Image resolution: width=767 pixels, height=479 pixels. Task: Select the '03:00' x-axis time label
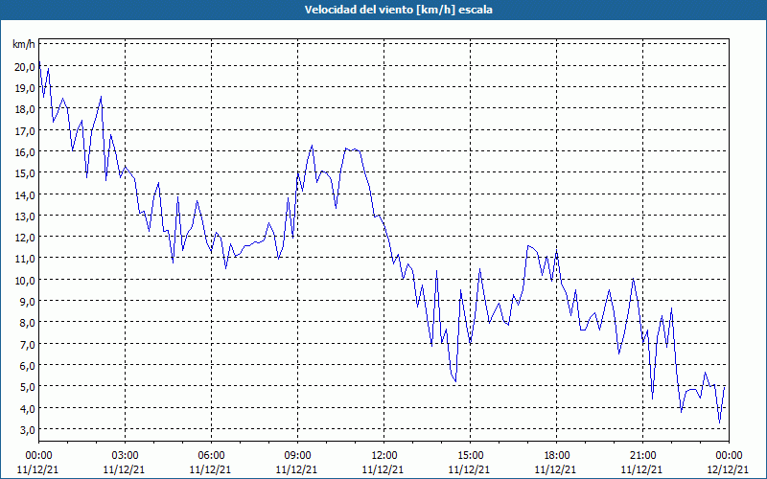pos(125,456)
